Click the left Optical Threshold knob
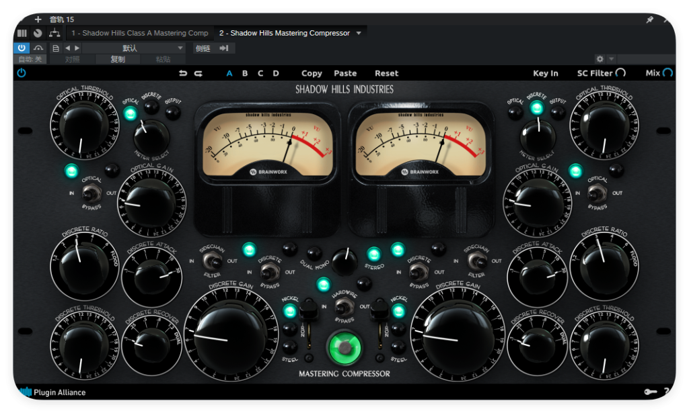This screenshot has height=413, width=689. coord(84,126)
